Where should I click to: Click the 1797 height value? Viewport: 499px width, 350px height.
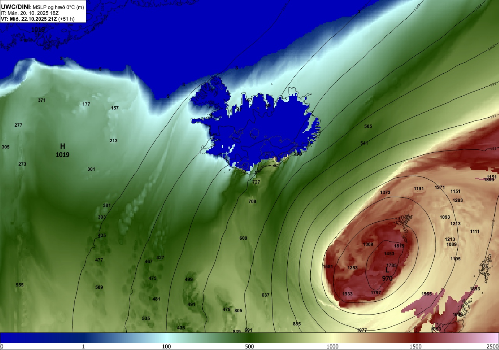click(x=376, y=293)
